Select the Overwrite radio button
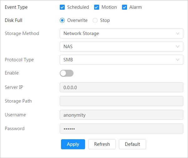The width and height of the screenshot is (188, 158). coord(62,20)
